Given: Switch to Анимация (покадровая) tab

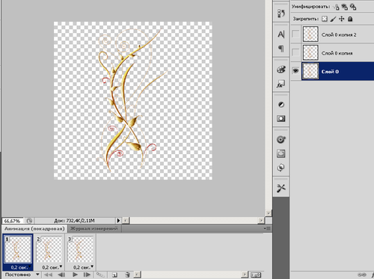Looking at the screenshot, I should click(34, 228).
